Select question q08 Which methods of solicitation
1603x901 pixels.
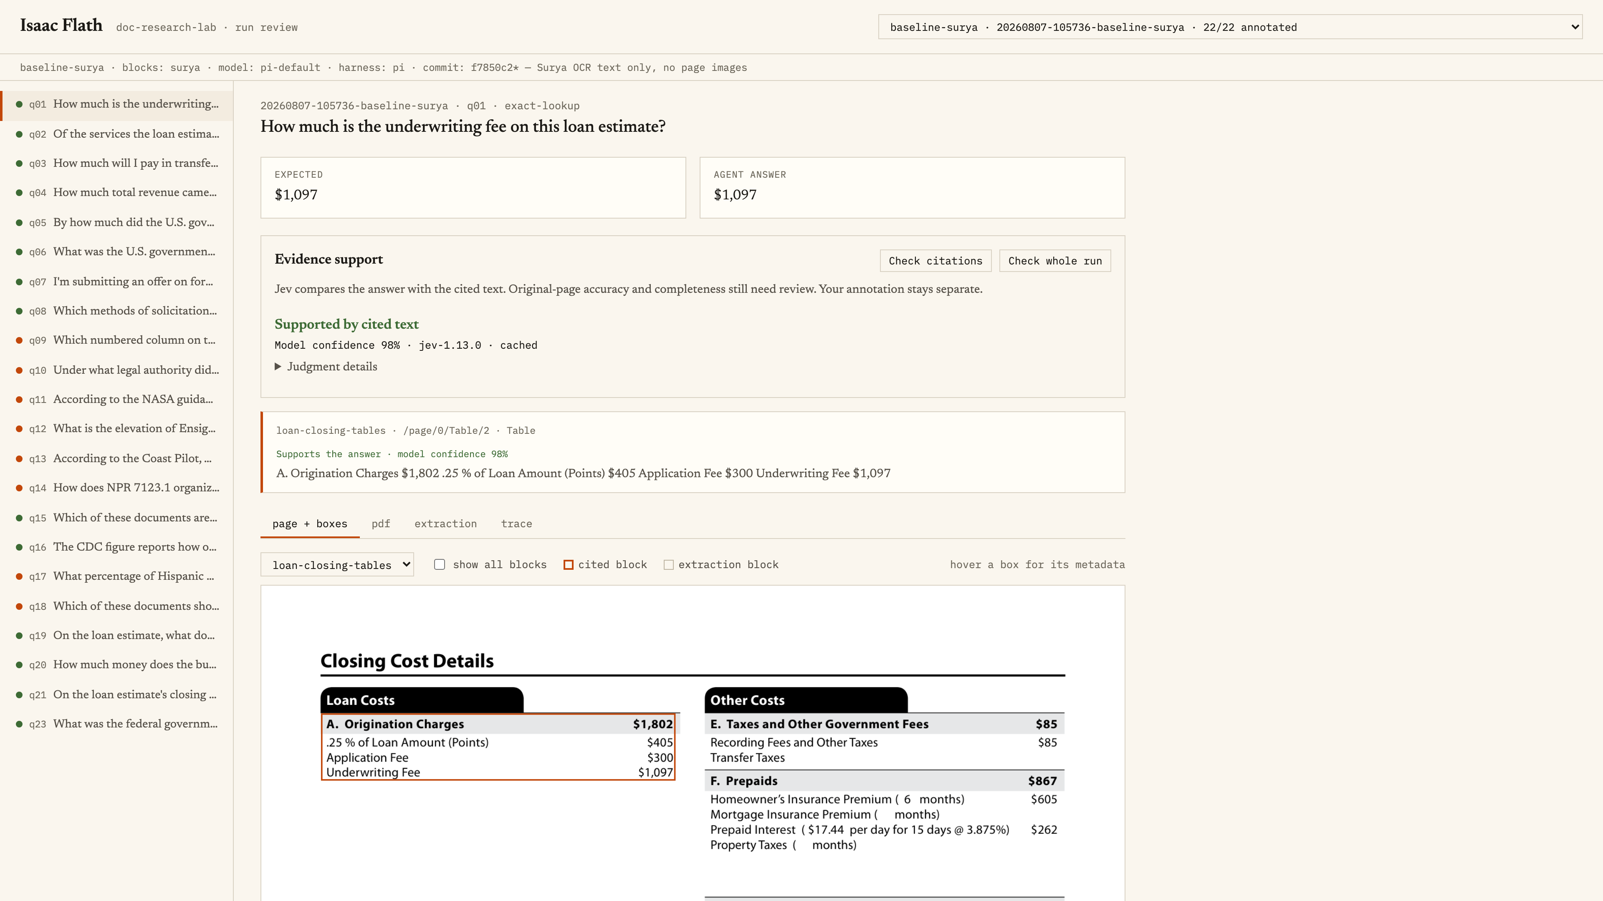[x=117, y=310]
